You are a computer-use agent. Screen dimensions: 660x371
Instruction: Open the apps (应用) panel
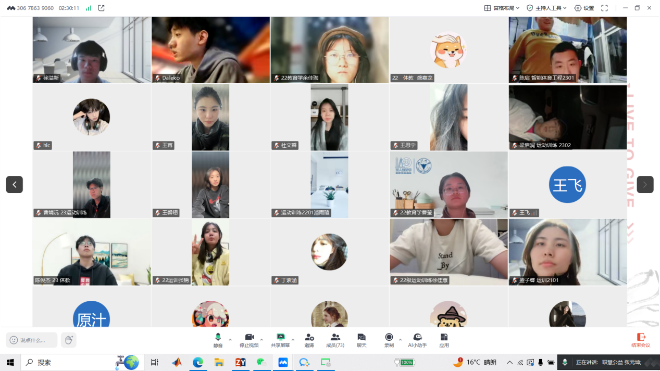click(x=444, y=339)
